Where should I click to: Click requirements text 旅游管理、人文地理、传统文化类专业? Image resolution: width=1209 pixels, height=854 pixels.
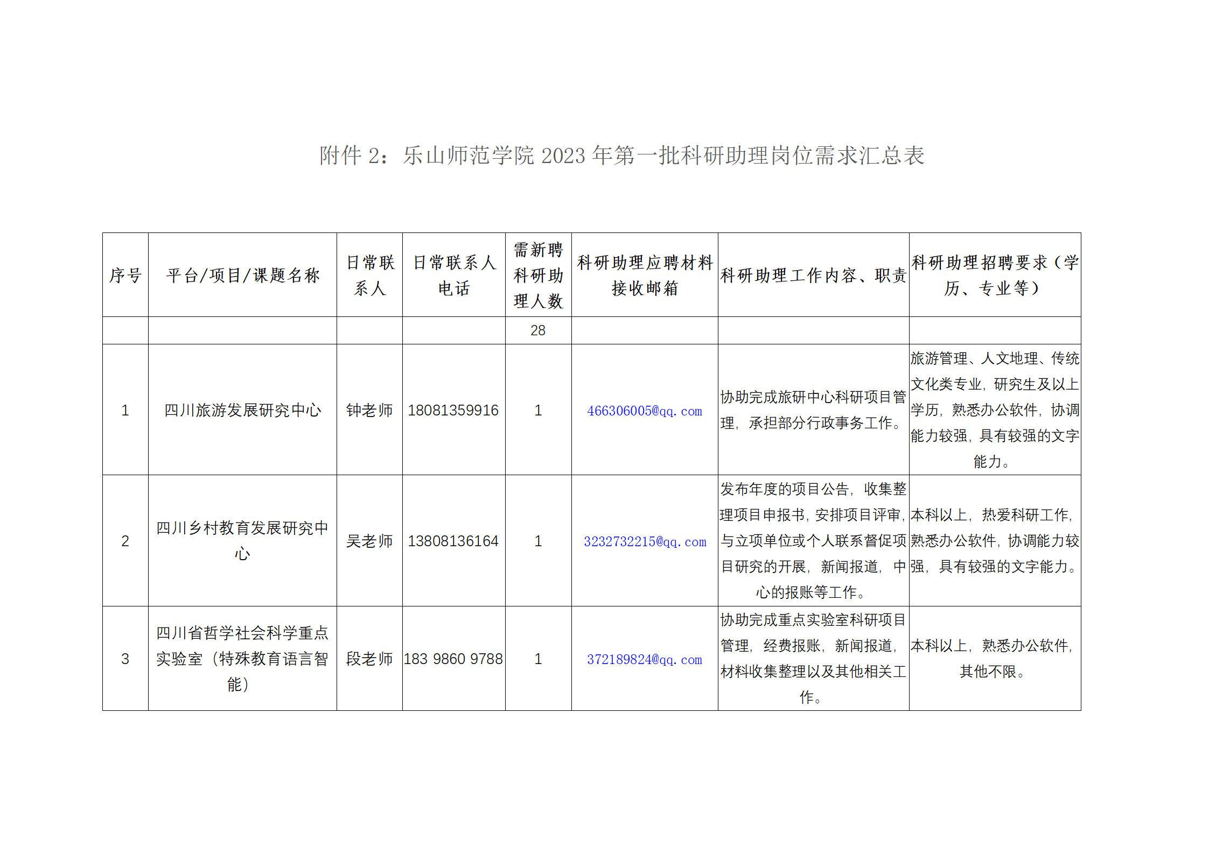coord(995,410)
